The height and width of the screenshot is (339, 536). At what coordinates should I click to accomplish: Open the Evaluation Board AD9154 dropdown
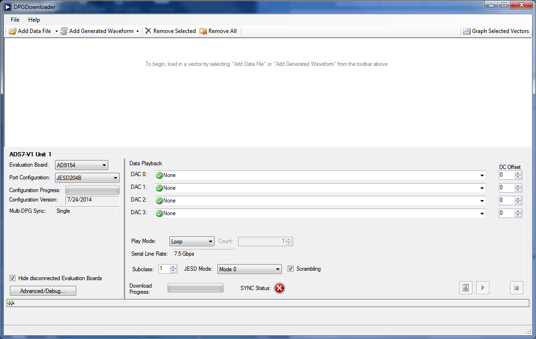coord(81,165)
